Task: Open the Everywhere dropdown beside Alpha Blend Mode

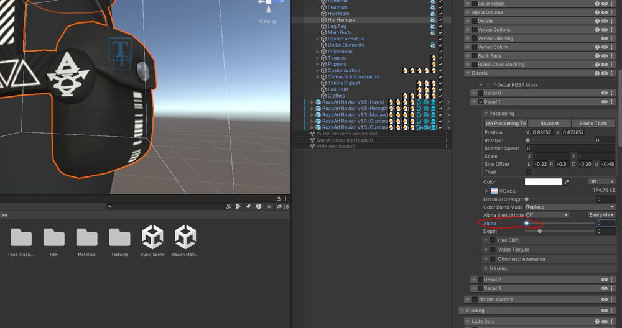Action: click(601, 215)
